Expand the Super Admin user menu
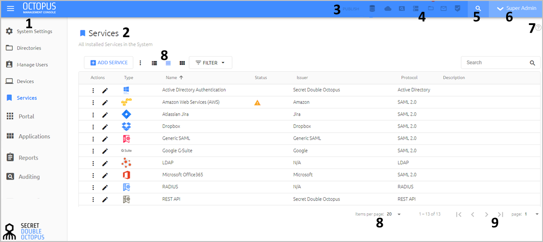The image size is (543, 242). point(516,8)
